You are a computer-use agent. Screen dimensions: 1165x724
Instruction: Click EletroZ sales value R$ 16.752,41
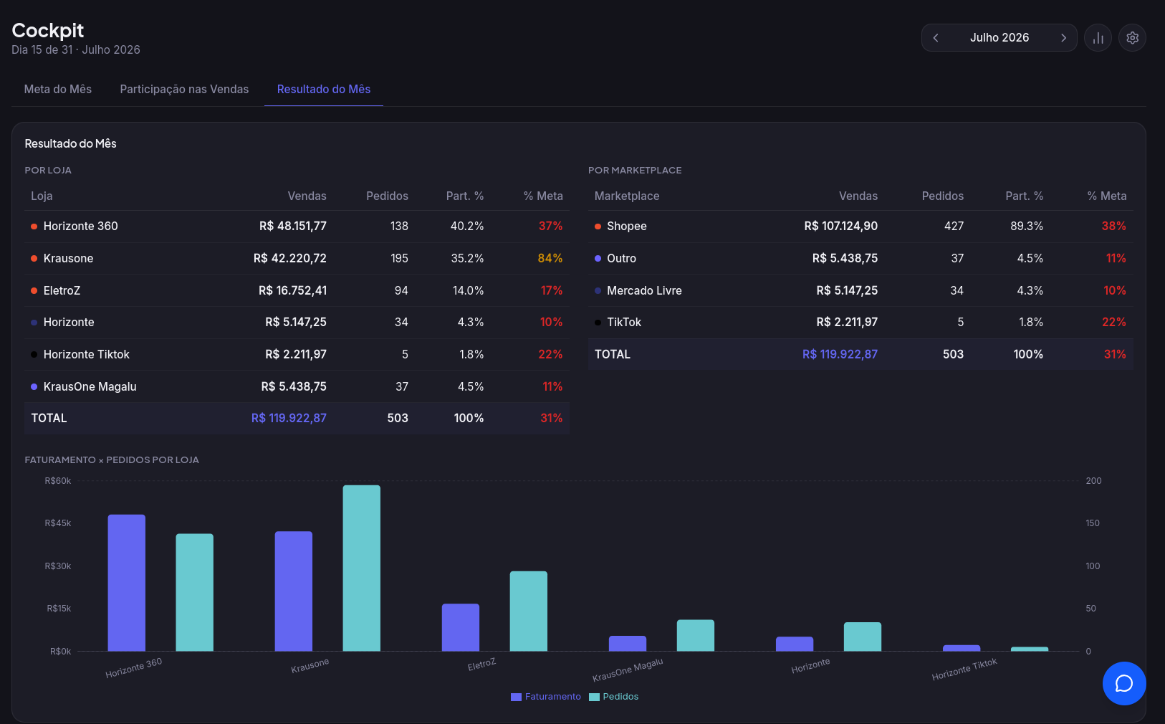coord(292,291)
